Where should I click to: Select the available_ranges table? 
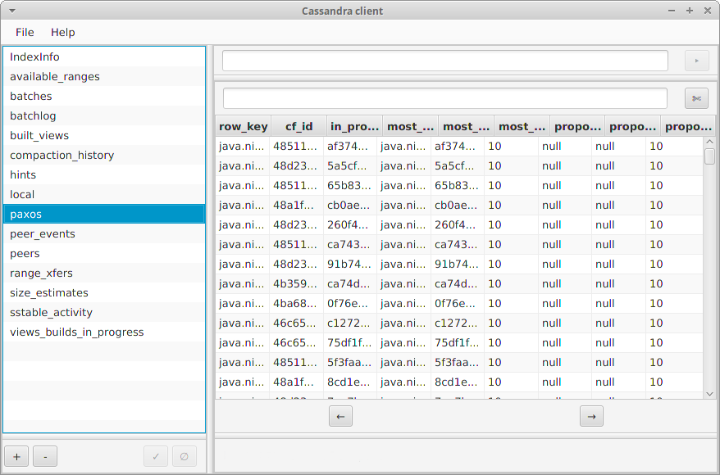point(104,76)
